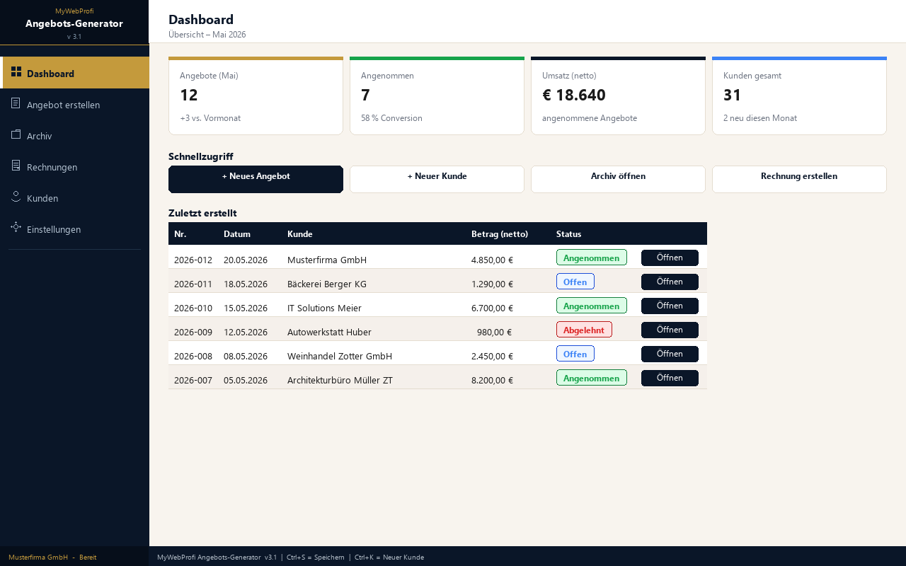Open offer 2026-011 via Öffnen button
906x566 pixels.
coord(670,282)
